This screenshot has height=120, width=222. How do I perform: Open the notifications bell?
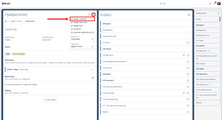click(214, 3)
